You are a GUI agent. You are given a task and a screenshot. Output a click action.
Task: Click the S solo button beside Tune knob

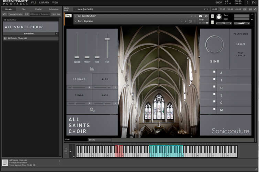[x=212, y=16]
